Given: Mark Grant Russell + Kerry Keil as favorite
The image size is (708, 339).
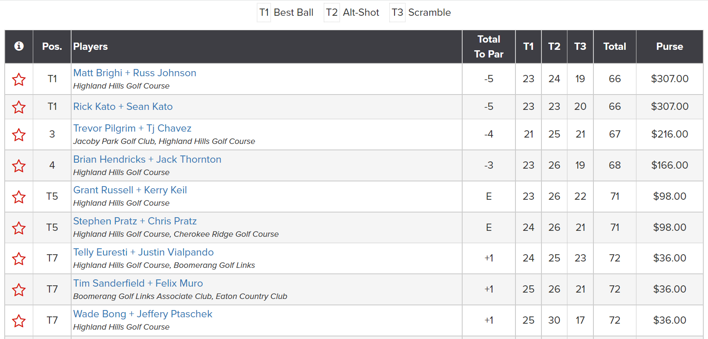Looking at the screenshot, I should [19, 197].
